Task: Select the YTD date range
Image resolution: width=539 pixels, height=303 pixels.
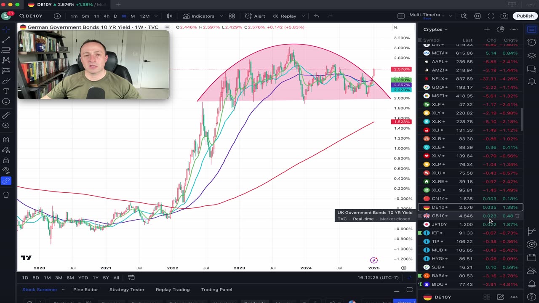Action: [83, 278]
